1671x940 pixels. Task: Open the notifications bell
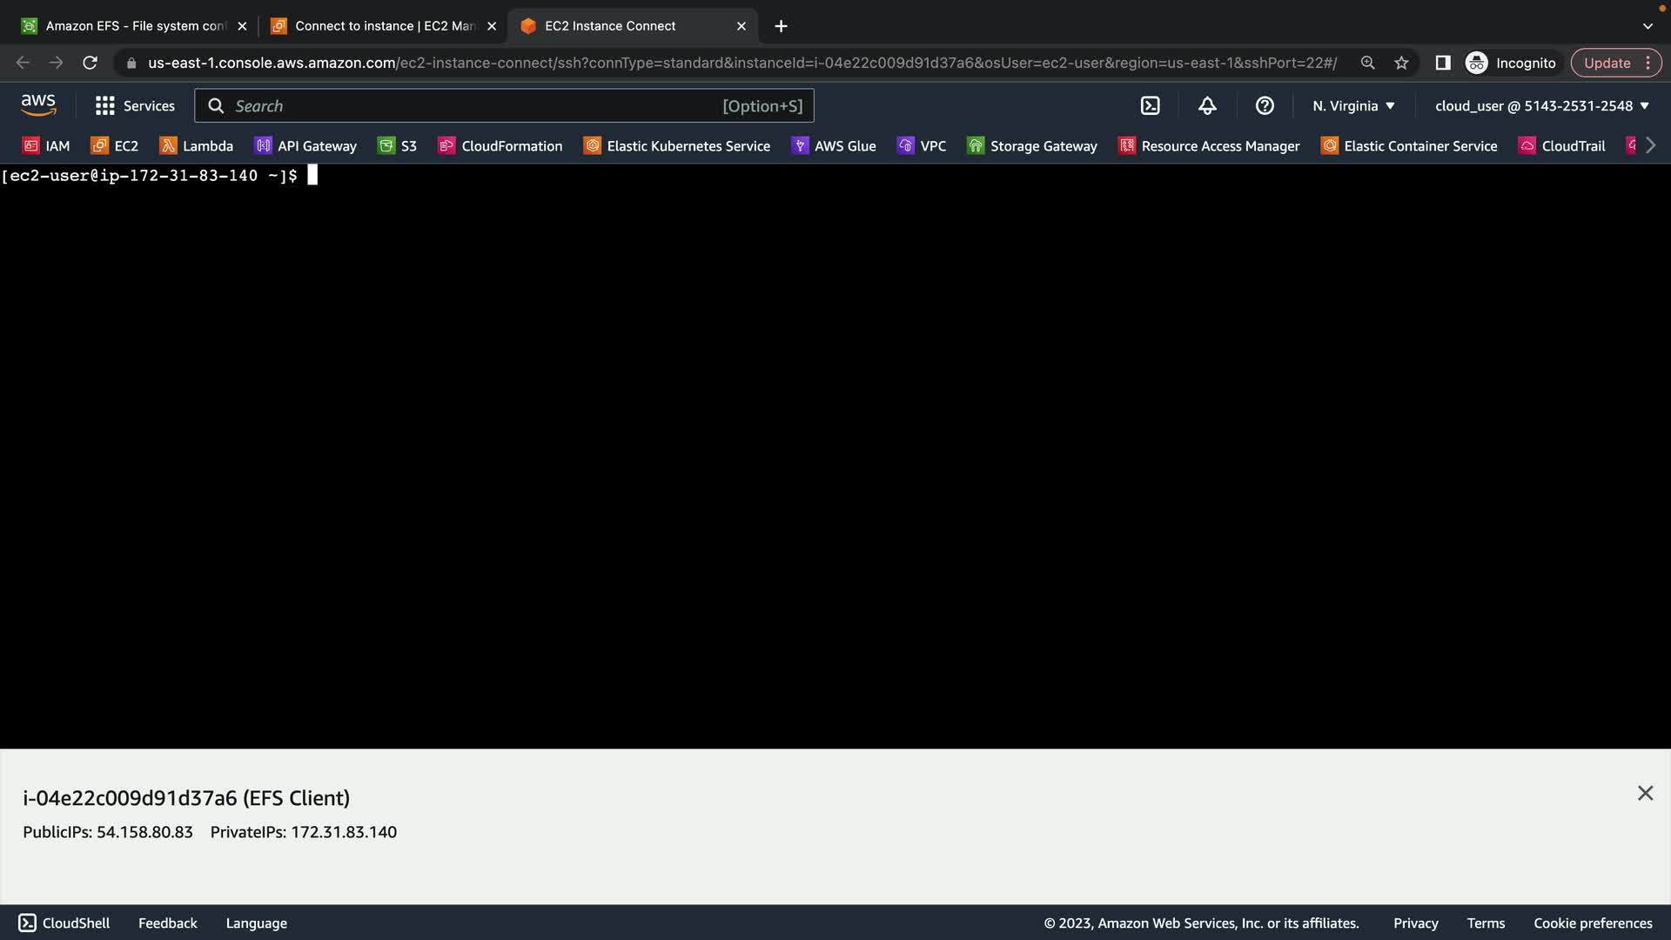coord(1207,106)
